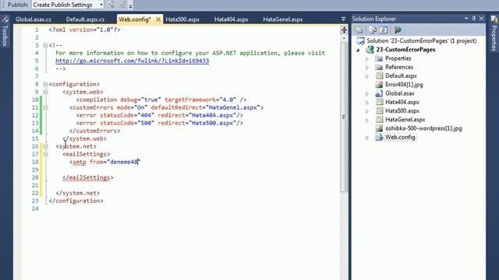Image resolution: width=499 pixels, height=280 pixels.
Task: Select oshibka-500-wordpress[1].jpg file
Action: pos(423,128)
